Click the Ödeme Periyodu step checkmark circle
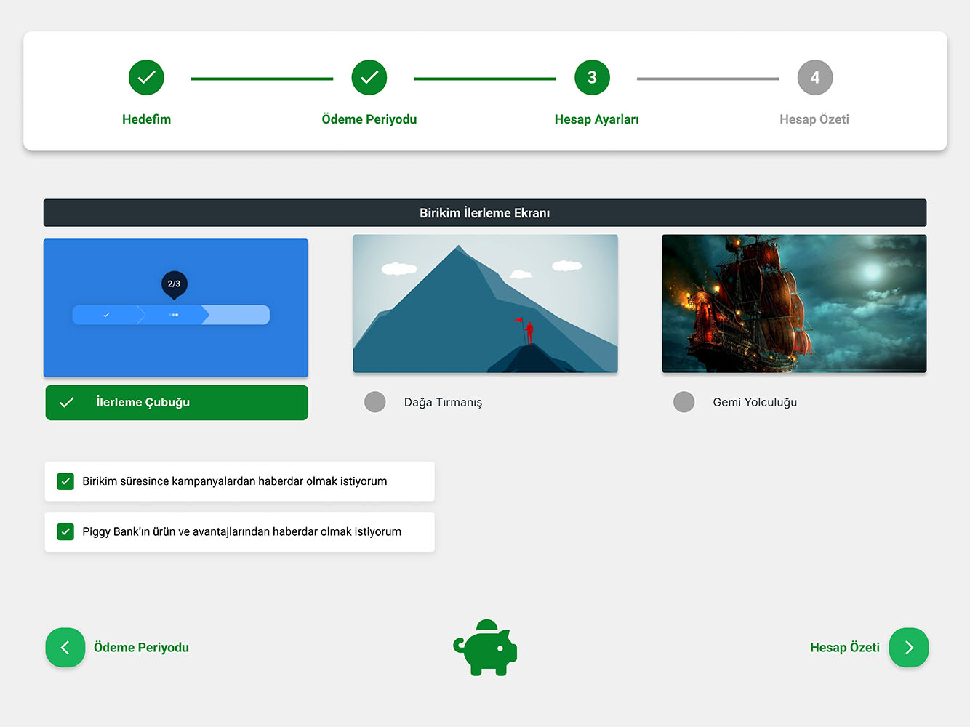Viewport: 970px width, 727px height. tap(369, 78)
